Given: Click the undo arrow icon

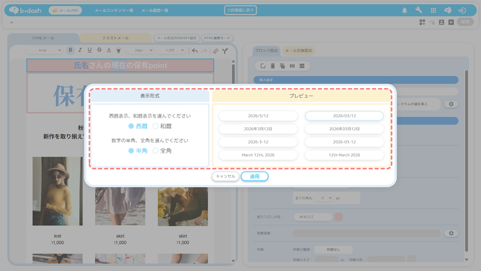Looking at the screenshot, I should click(x=195, y=51).
